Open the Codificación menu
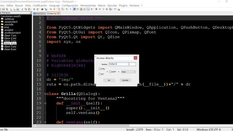 click(40, 5)
